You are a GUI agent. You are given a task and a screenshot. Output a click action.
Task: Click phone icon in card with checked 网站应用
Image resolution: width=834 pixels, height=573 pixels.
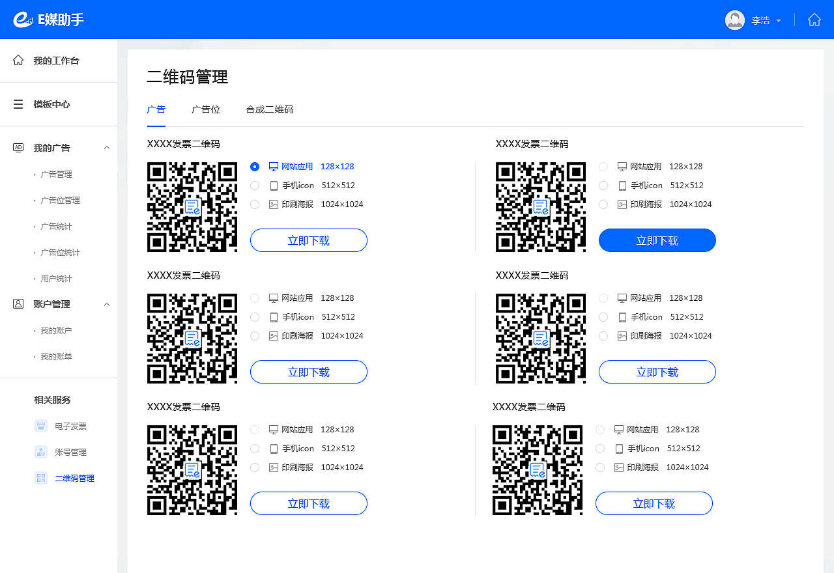[274, 186]
